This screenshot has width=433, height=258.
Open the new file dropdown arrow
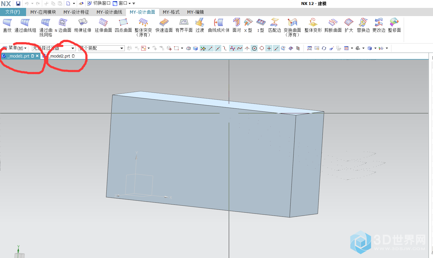pos(74,4)
